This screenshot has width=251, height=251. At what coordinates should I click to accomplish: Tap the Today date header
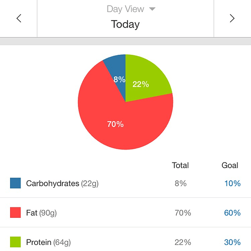tap(125, 24)
